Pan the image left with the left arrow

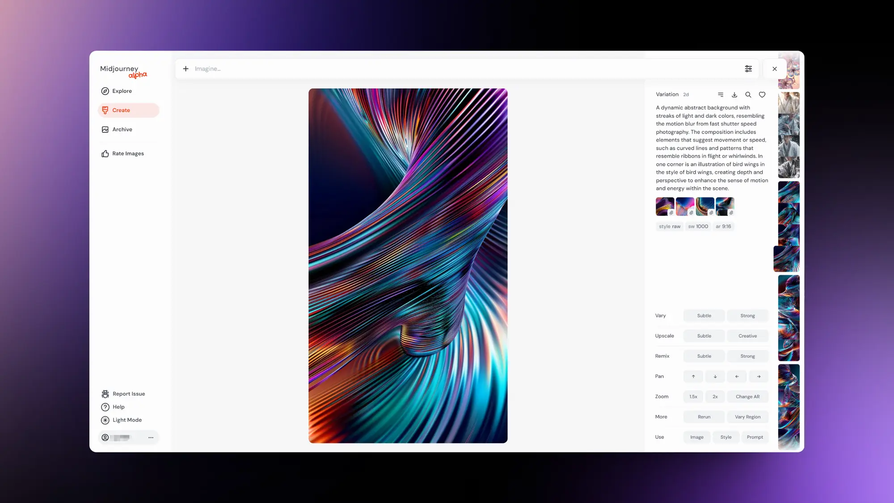[737, 376]
